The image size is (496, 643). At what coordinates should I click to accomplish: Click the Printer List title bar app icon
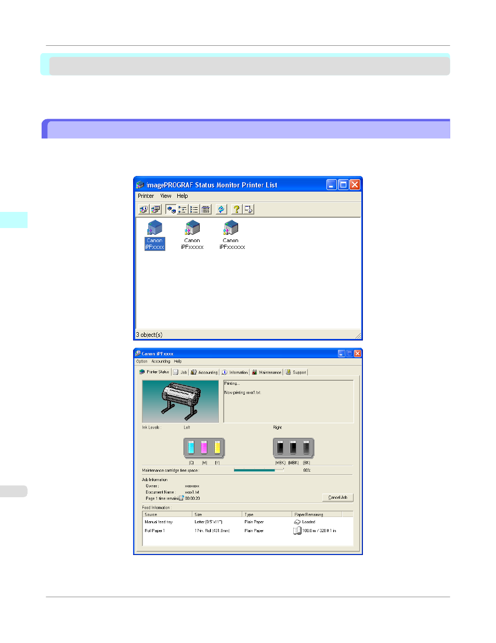click(140, 185)
